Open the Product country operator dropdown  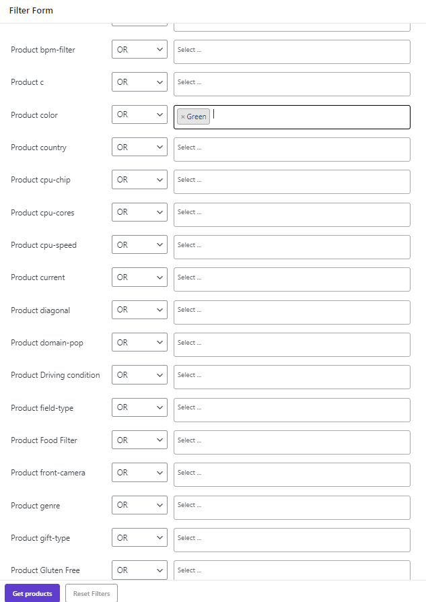tap(139, 147)
